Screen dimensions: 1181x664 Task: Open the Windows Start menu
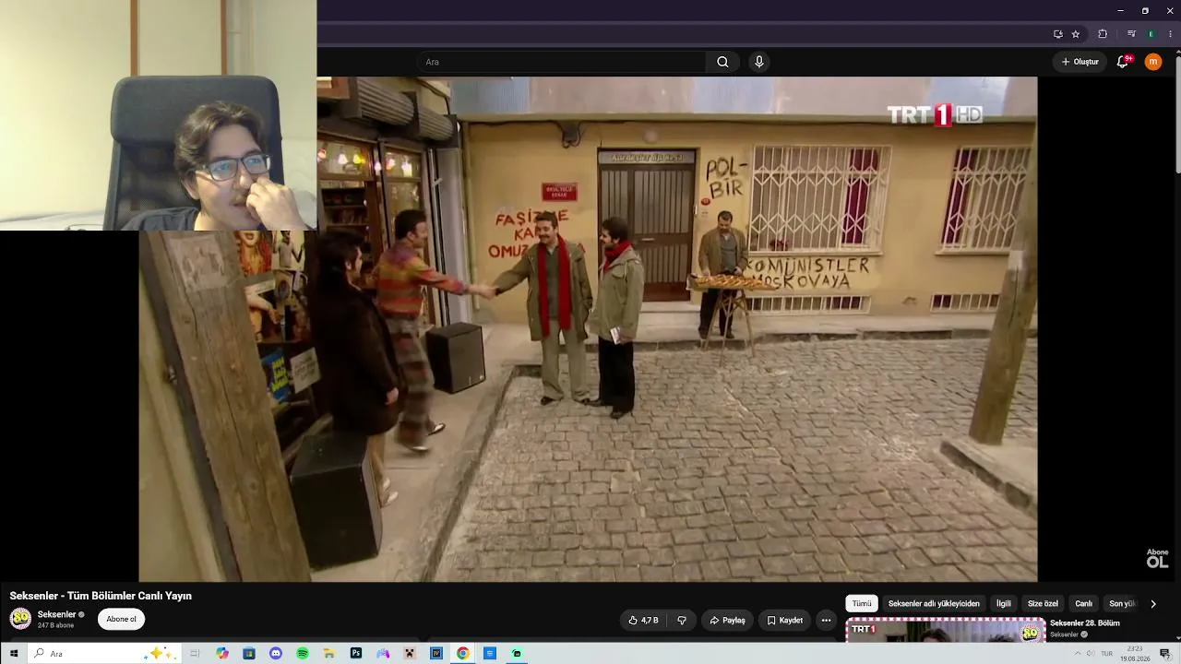(14, 654)
